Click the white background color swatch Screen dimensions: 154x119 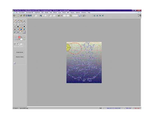pyautogui.click(x=21, y=39)
